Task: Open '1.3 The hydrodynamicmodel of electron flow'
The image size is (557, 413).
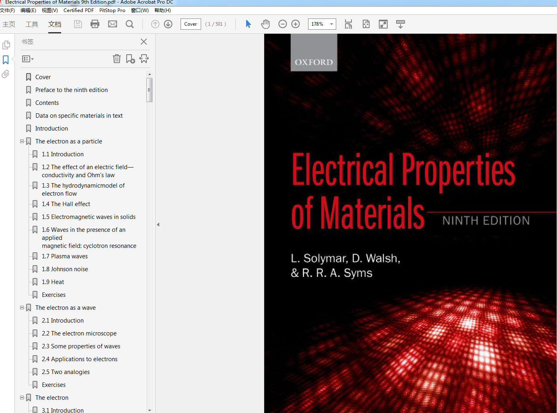Action: pyautogui.click(x=83, y=190)
